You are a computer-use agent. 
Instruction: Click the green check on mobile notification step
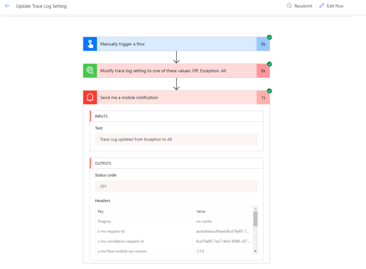coord(269,91)
